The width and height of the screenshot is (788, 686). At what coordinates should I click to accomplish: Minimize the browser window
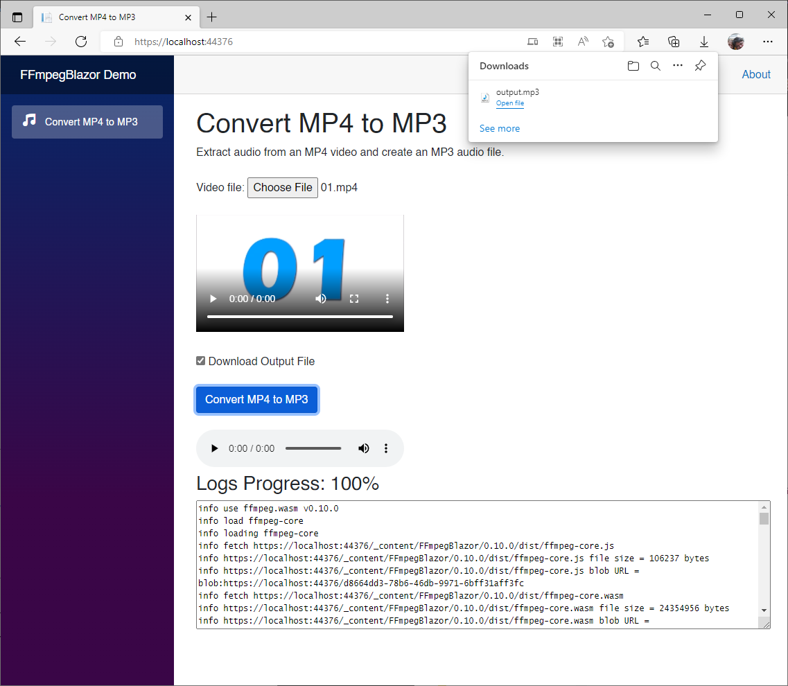tap(708, 15)
